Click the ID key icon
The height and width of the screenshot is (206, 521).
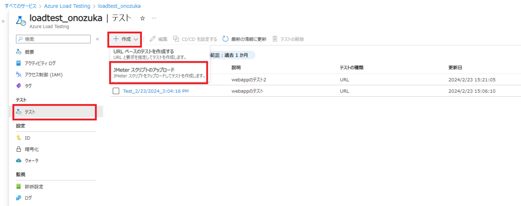(x=19, y=137)
